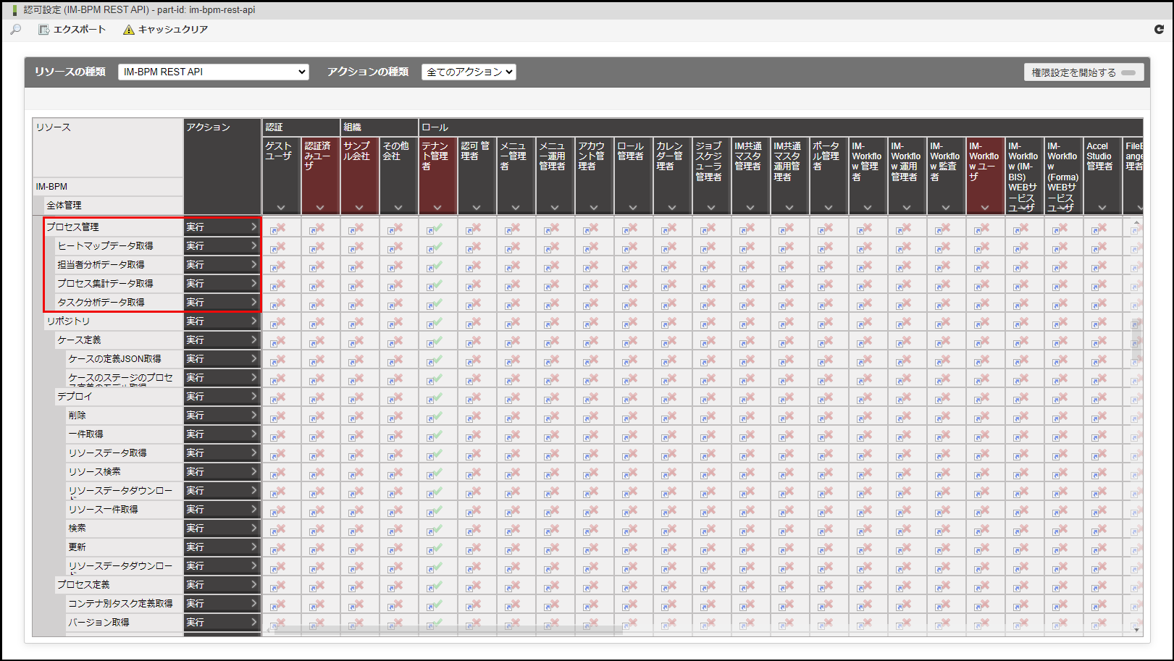Select ロール subject group header
The image size is (1174, 661).
click(781, 127)
